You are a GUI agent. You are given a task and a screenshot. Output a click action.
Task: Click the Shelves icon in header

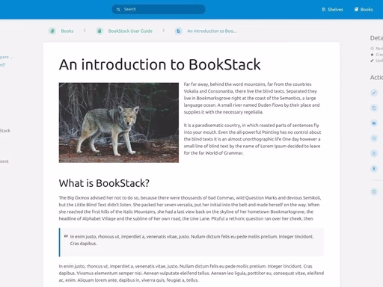point(324,10)
